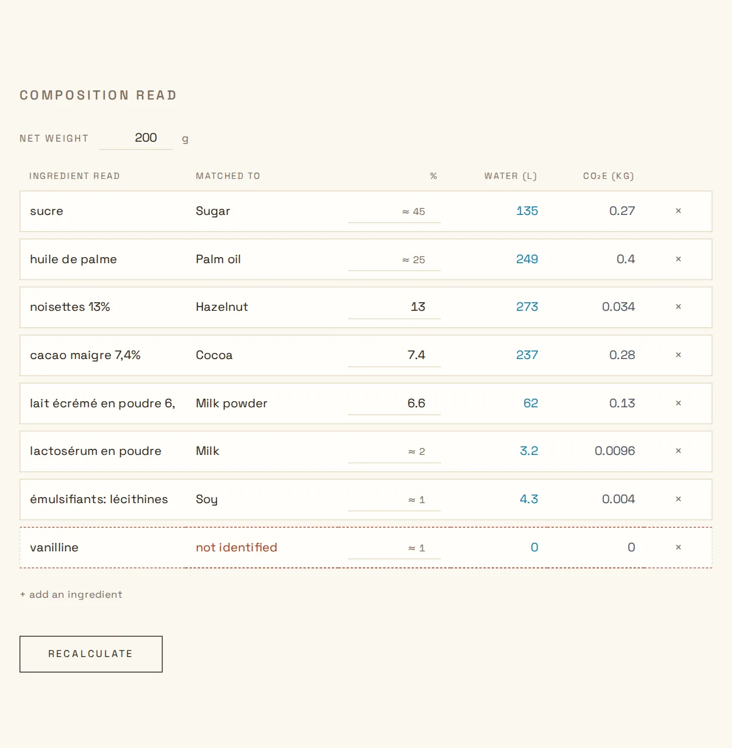Click the 'lactosérum en poudre' ingredient name
Viewport: 732px width, 748px height.
coord(96,451)
